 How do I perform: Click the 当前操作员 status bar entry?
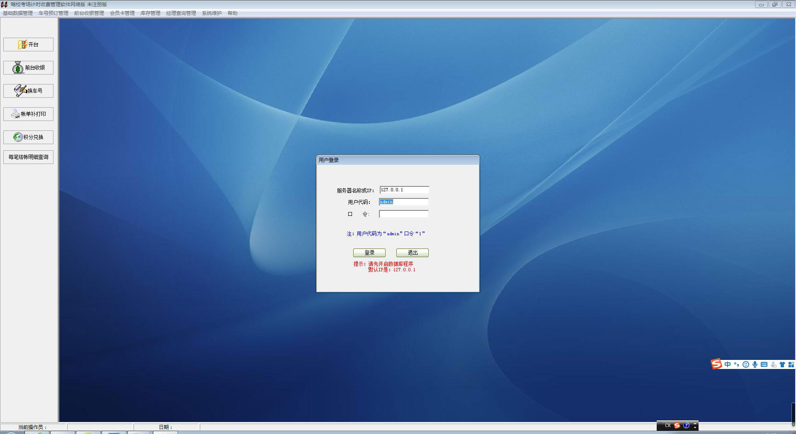(33, 427)
